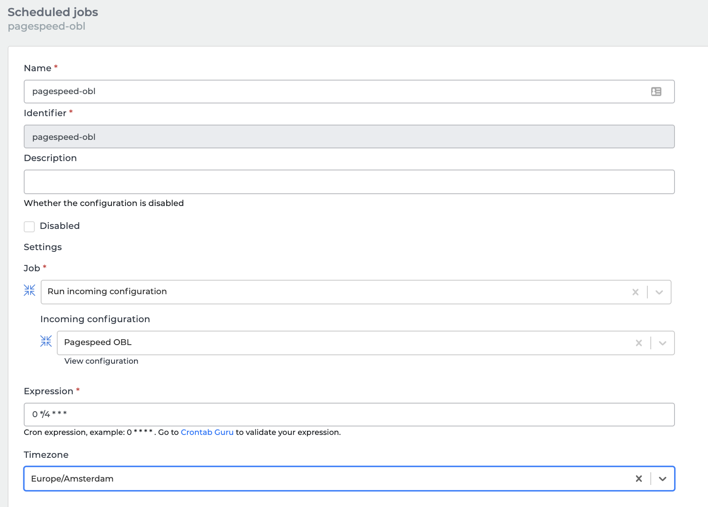Click the greyed Identifier field

point(349,136)
